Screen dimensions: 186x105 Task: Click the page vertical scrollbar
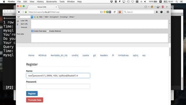[170, 52]
